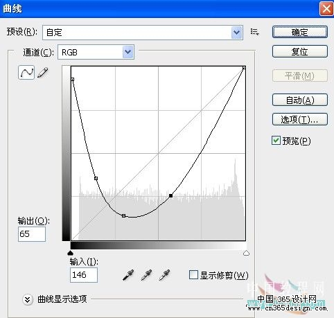Viewport: 334px width, 318px height.
Task: Enable the 显示修剪 show clipping checkbox
Action: click(x=193, y=275)
